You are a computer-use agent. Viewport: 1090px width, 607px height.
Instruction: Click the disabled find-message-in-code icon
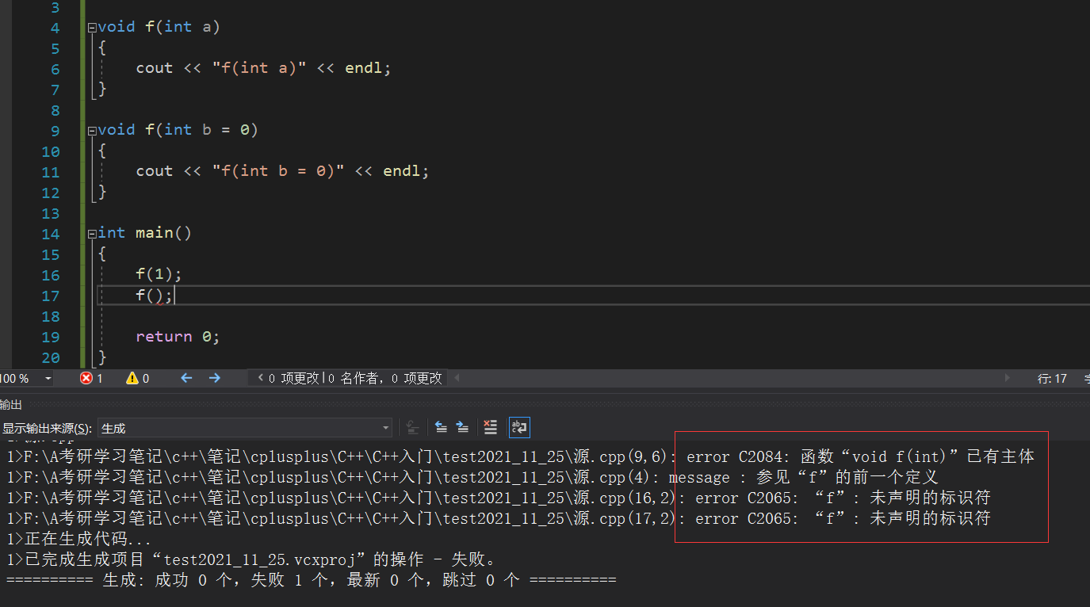coord(412,428)
